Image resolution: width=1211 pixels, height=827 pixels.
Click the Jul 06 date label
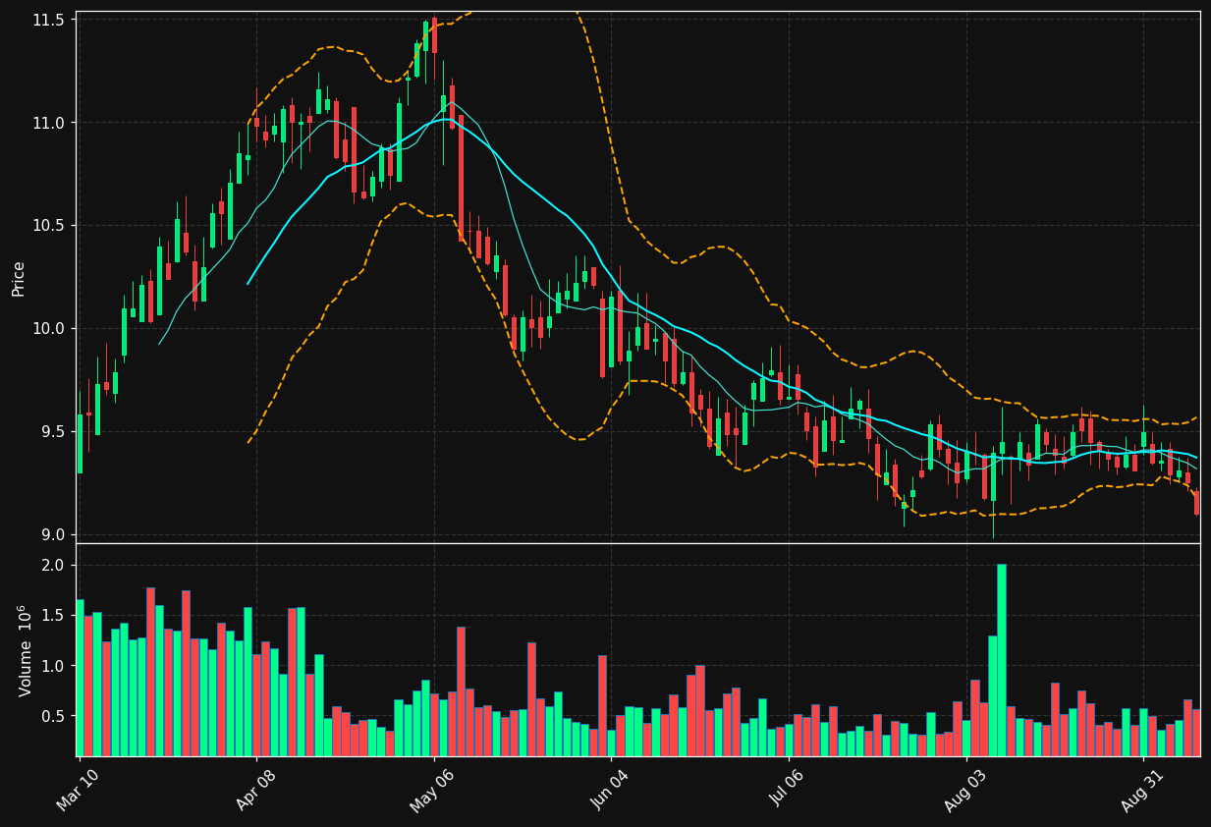[787, 791]
